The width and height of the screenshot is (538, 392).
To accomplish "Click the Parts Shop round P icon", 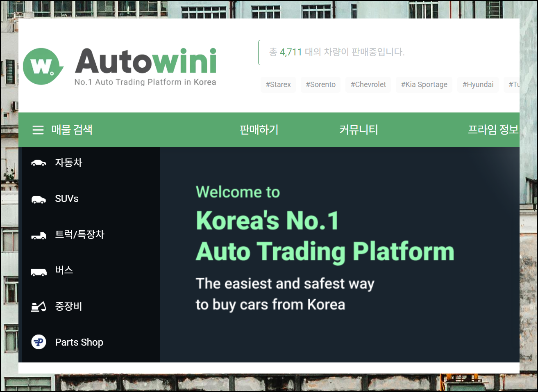I will point(39,342).
